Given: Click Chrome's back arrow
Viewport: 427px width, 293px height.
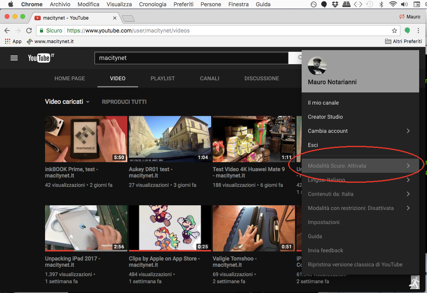Looking at the screenshot, I should pos(7,31).
